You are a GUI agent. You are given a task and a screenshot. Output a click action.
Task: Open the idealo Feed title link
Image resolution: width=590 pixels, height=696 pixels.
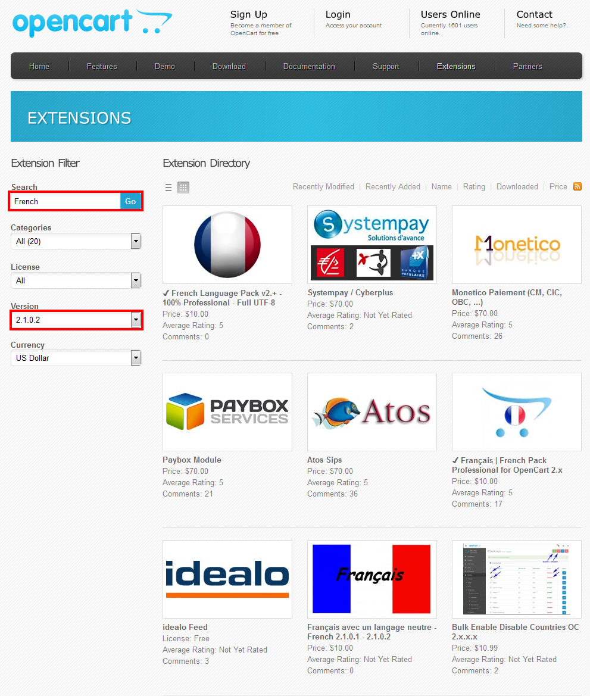coord(185,627)
